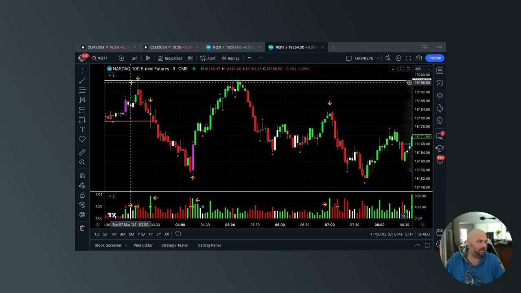
Task: Switch to the third tab NQ1! 18254.00
Action: (234, 47)
